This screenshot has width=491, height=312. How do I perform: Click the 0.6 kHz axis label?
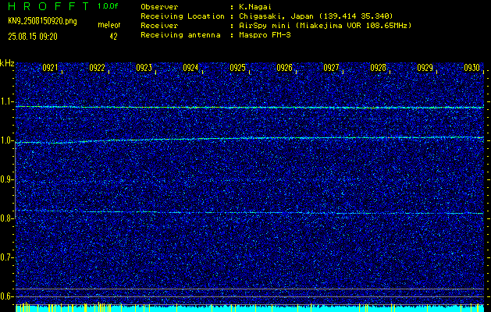pos(6,296)
